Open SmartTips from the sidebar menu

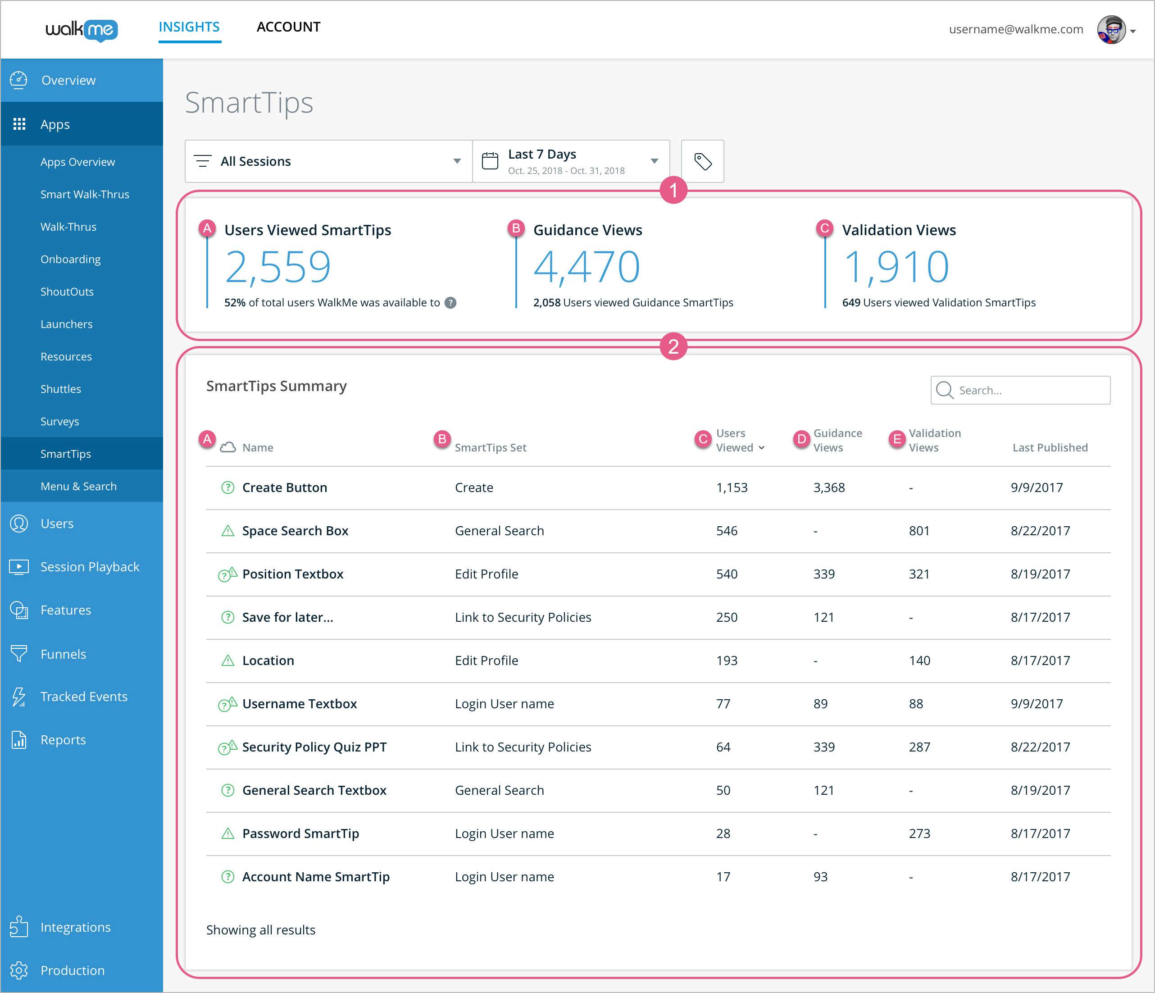(65, 453)
